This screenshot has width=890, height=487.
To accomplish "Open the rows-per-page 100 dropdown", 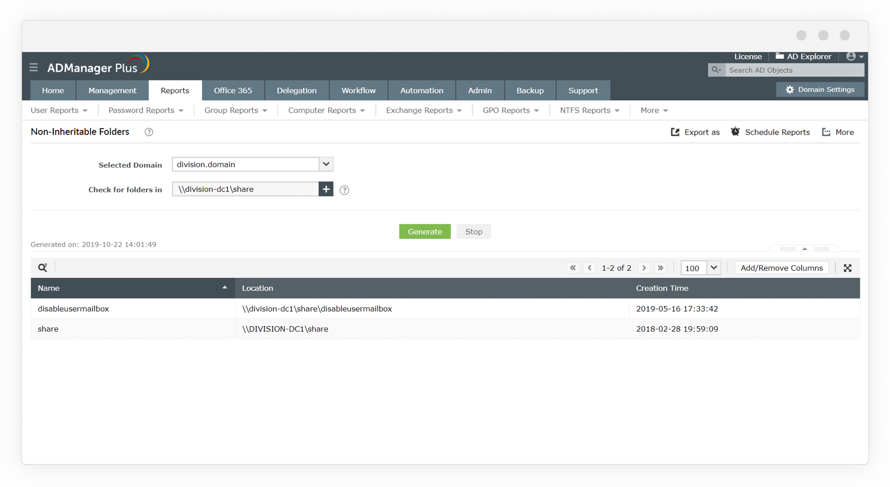I will click(x=713, y=268).
